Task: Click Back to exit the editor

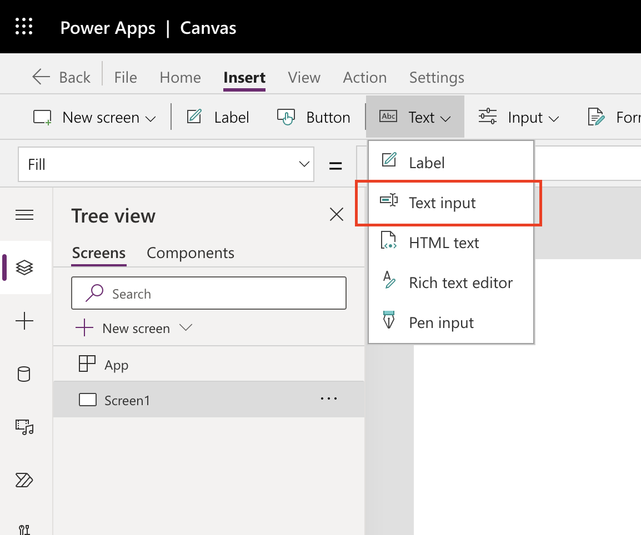Action: coord(61,77)
